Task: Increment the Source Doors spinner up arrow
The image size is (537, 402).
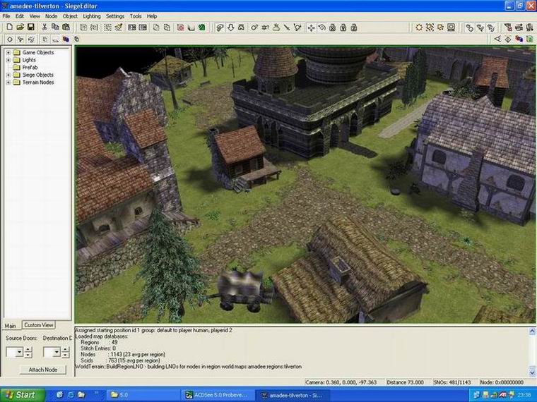Action: click(28, 349)
